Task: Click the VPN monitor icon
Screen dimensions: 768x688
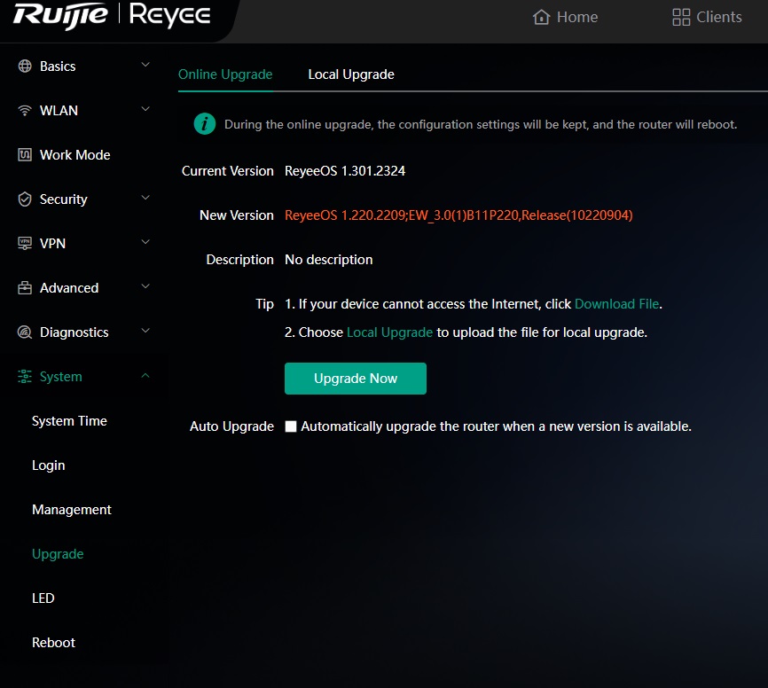Action: pos(25,243)
